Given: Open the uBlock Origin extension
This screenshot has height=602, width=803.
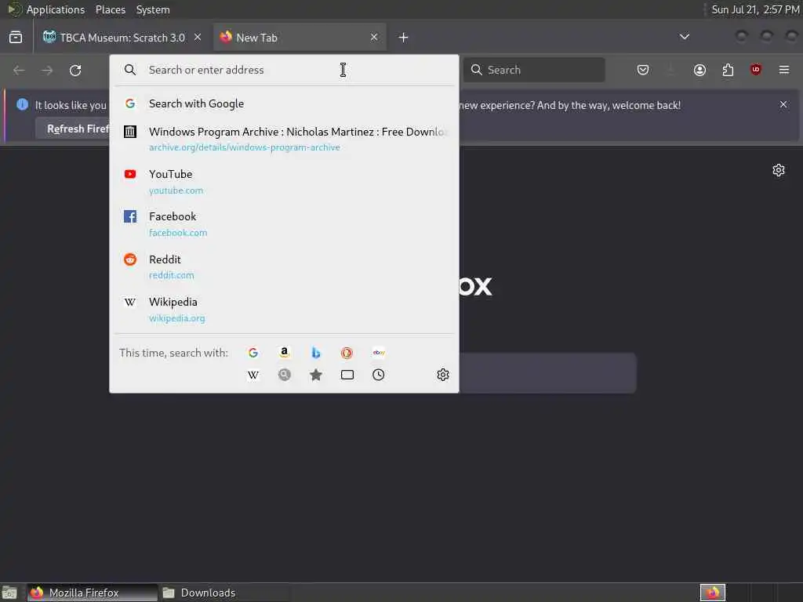Looking at the screenshot, I should [x=756, y=70].
